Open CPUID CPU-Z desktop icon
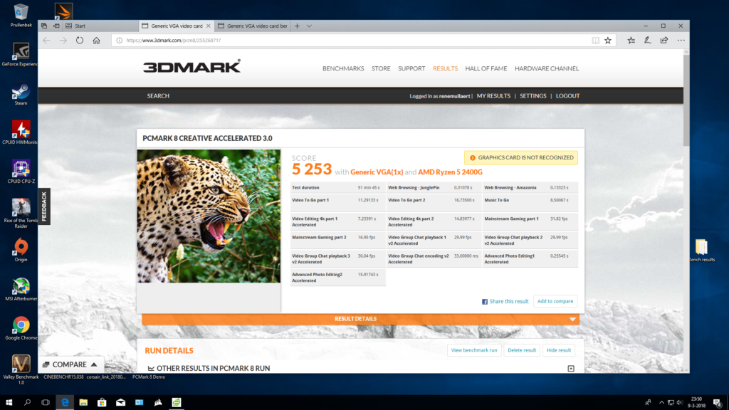The height and width of the screenshot is (410, 729). [21, 172]
